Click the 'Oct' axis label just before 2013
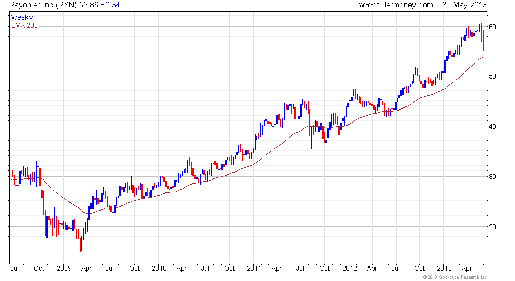The image size is (515, 281). (419, 268)
